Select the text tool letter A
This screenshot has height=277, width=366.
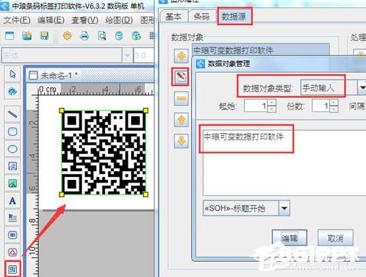tap(13, 201)
